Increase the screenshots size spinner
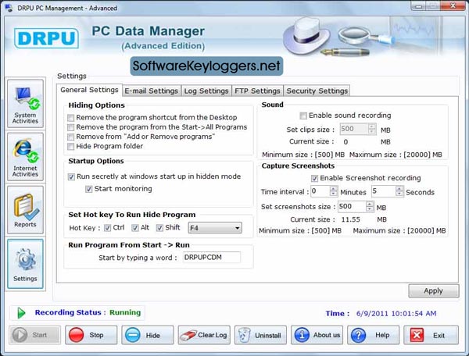Screen dimensions: 469x356 (370, 204)
